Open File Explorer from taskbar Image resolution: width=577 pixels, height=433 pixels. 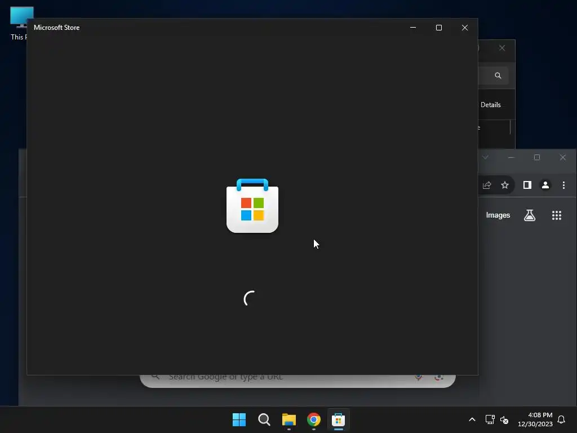coord(289,419)
